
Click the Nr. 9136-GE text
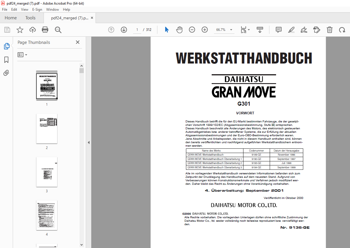pyautogui.click(x=295, y=228)
